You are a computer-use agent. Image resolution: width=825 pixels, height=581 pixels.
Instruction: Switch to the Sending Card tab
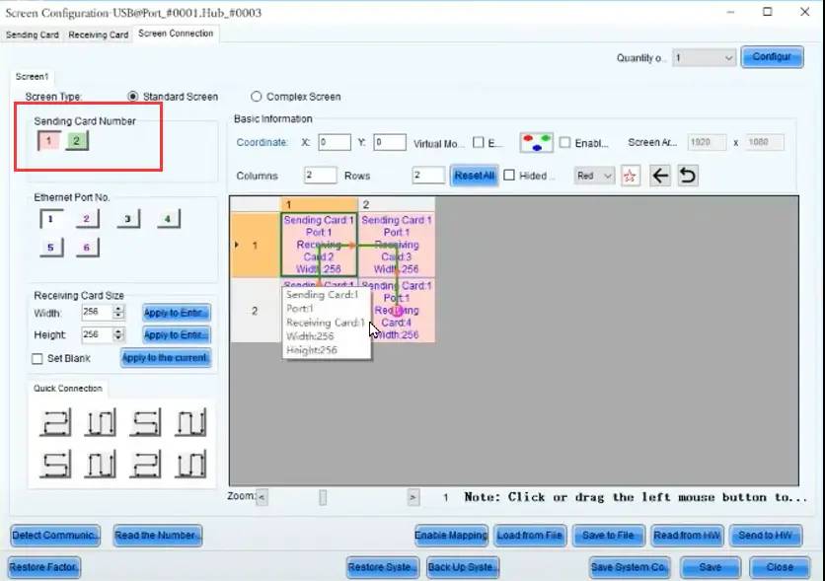point(33,35)
